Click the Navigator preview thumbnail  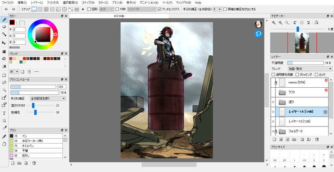pyautogui.click(x=302, y=43)
